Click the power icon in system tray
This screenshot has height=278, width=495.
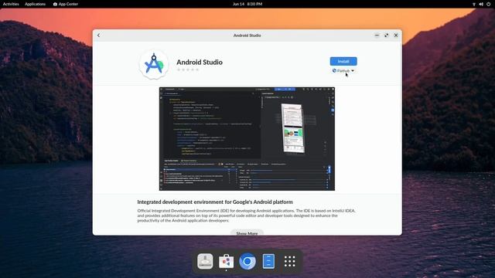coord(489,4)
